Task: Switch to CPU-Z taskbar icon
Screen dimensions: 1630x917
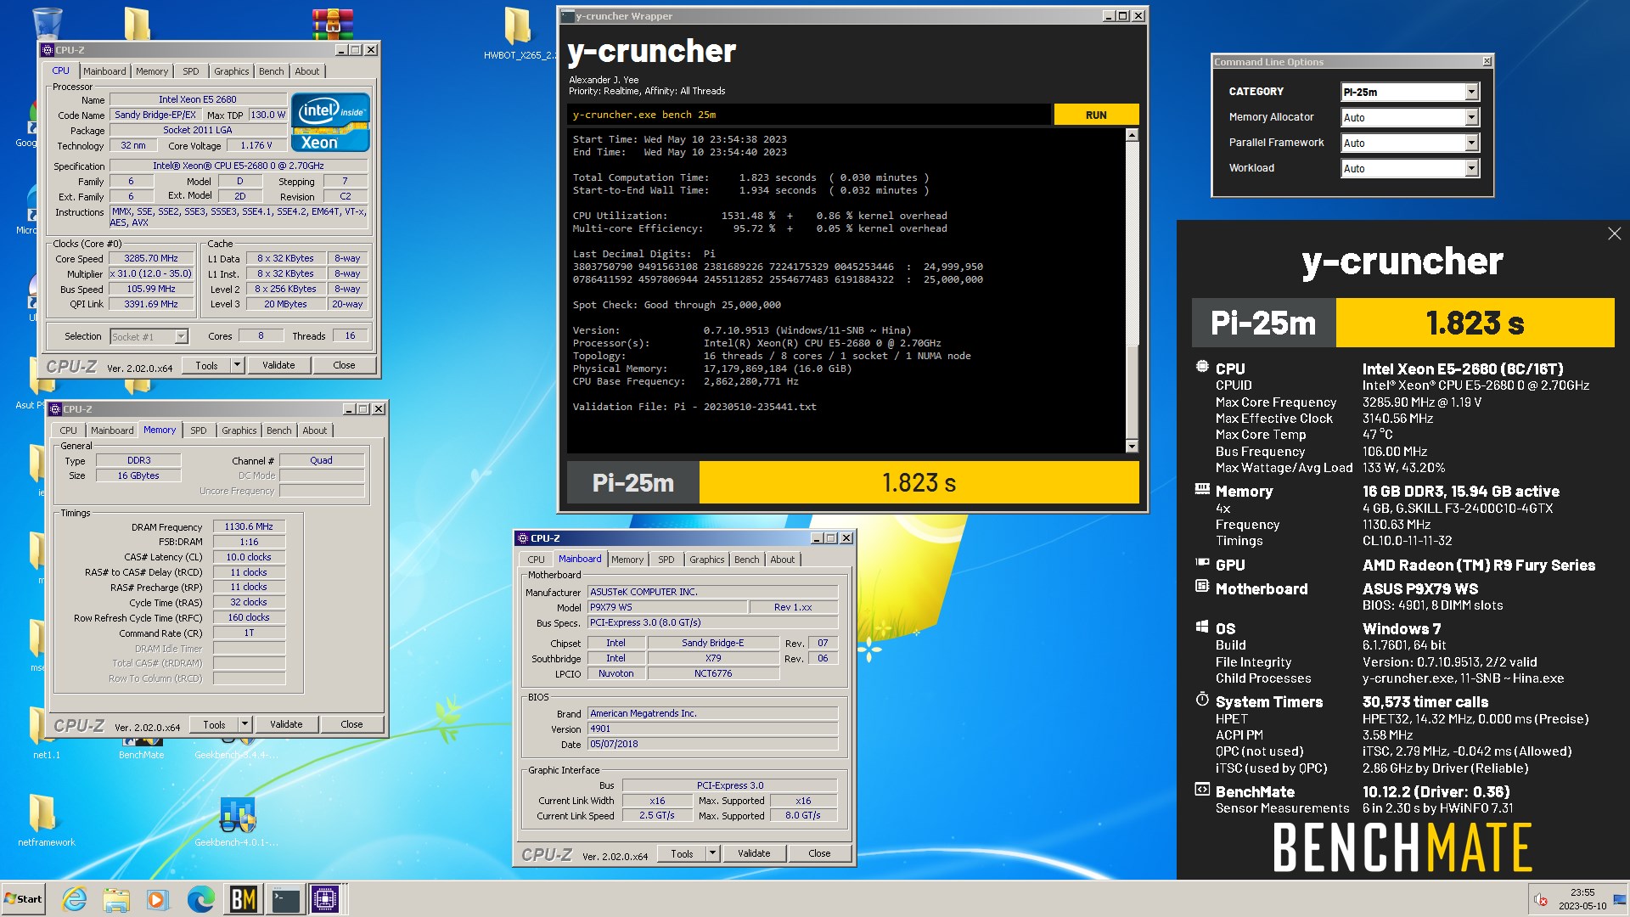Action: (325, 899)
